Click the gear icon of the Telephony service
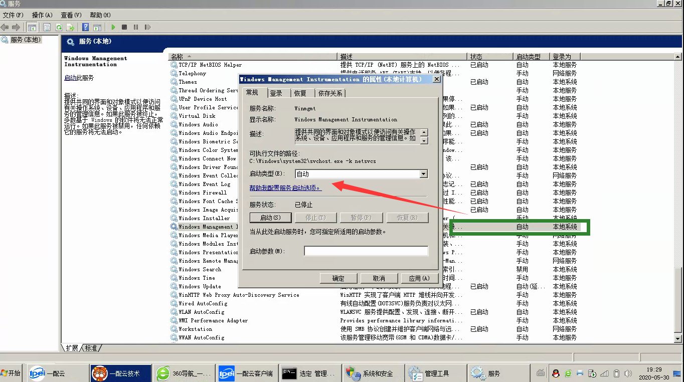Screen dimensions: 684x382 174,73
